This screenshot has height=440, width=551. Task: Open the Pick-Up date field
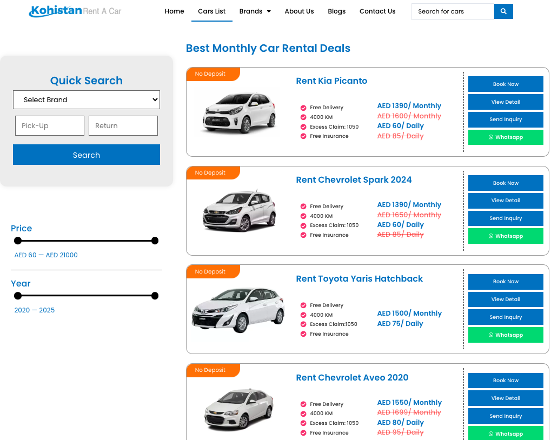click(x=50, y=126)
